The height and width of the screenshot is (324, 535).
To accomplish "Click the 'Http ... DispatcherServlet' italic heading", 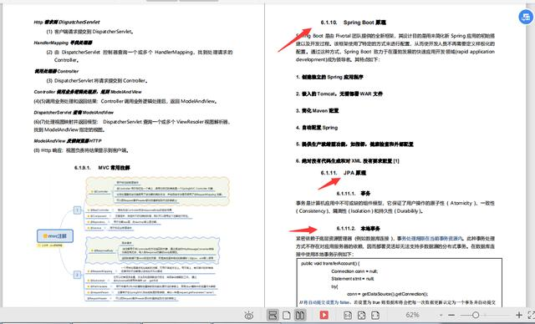I will click(67, 23).
